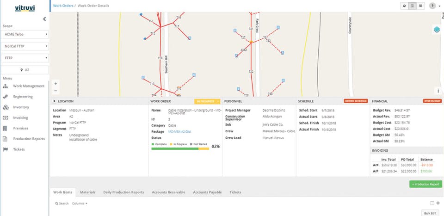
Task: Switch to map-only view mode
Action: [x=404, y=6]
